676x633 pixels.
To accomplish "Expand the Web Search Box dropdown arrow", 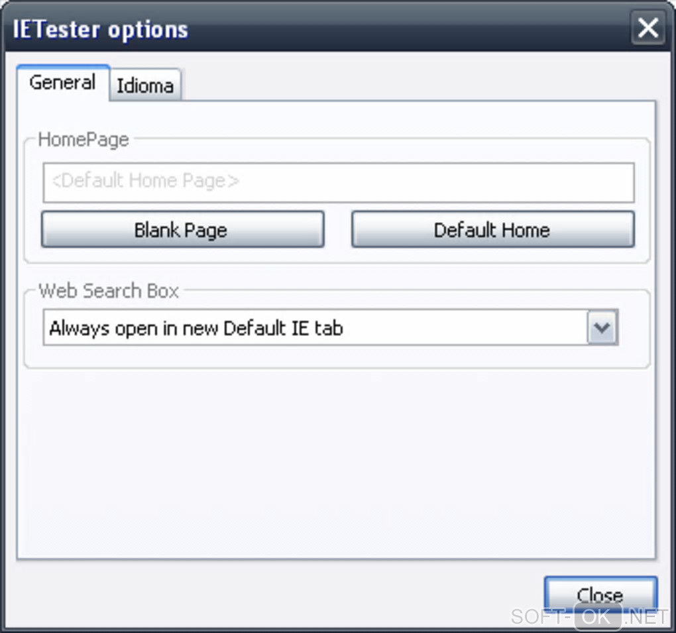I will 602,327.
